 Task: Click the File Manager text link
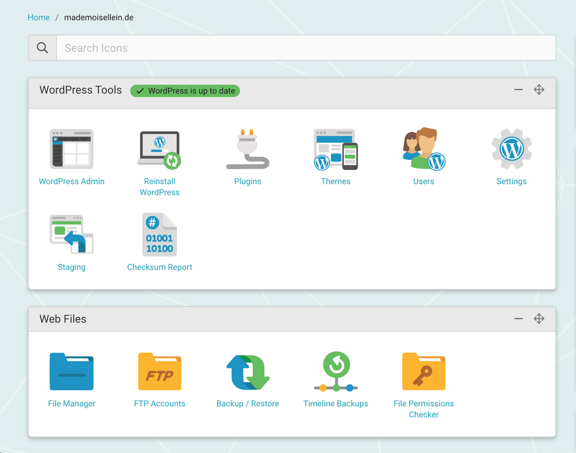71,403
